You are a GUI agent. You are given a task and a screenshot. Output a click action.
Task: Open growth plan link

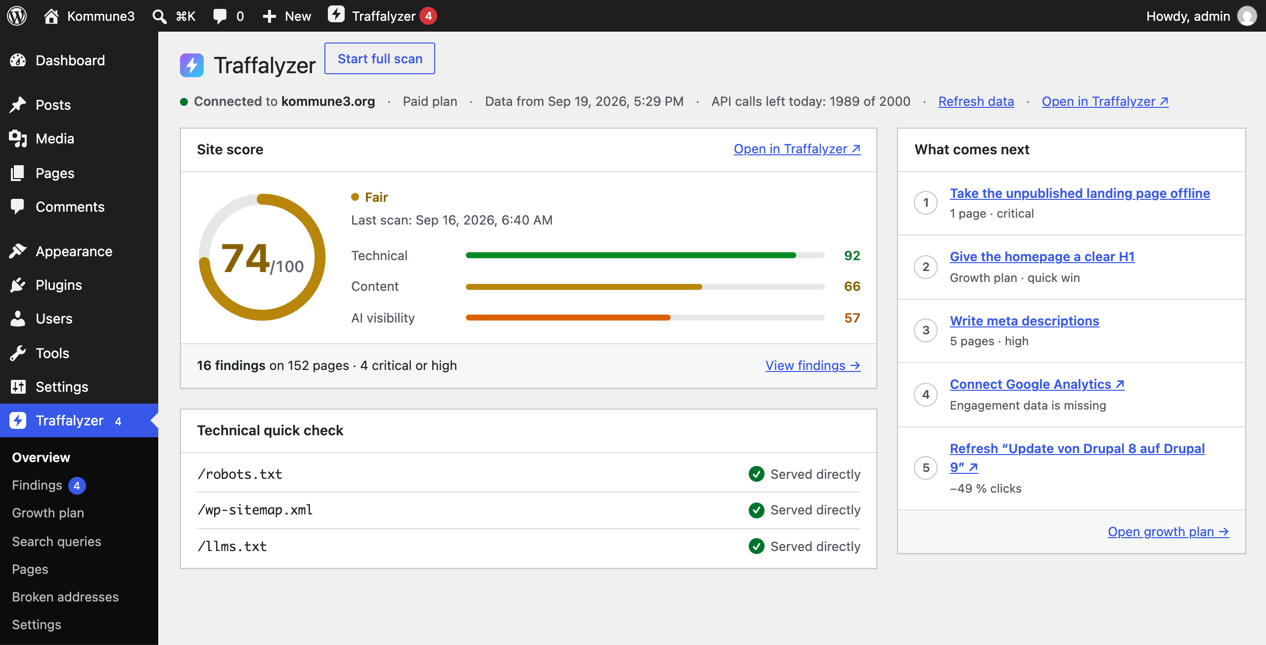pos(1168,532)
